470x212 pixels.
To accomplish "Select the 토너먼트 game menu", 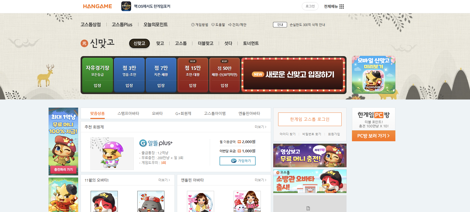I will tap(251, 43).
